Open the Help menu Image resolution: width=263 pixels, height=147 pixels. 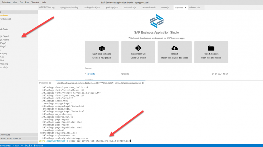pos(44,3)
